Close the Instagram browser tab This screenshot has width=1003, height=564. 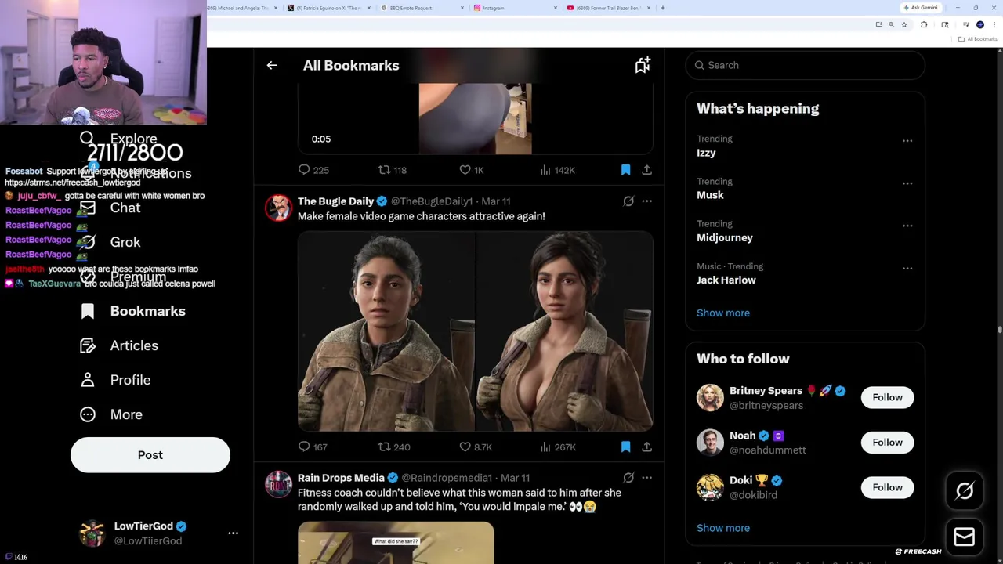[556, 8]
